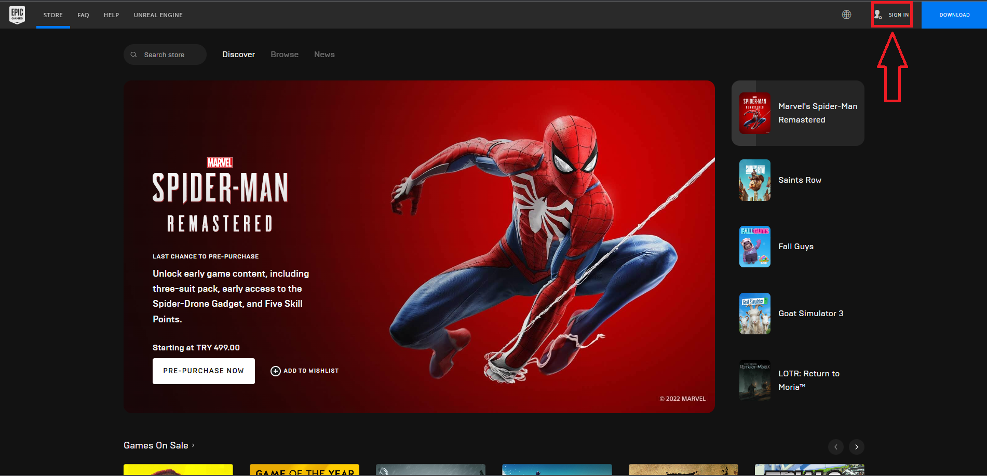Select the Goat Simulator 3 thumbnail
This screenshot has width=987, height=476.
point(754,314)
